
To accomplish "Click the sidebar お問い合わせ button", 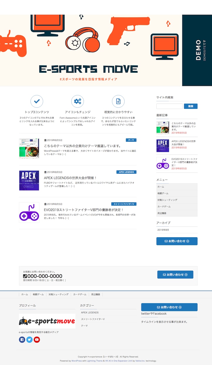I will click(177, 241).
